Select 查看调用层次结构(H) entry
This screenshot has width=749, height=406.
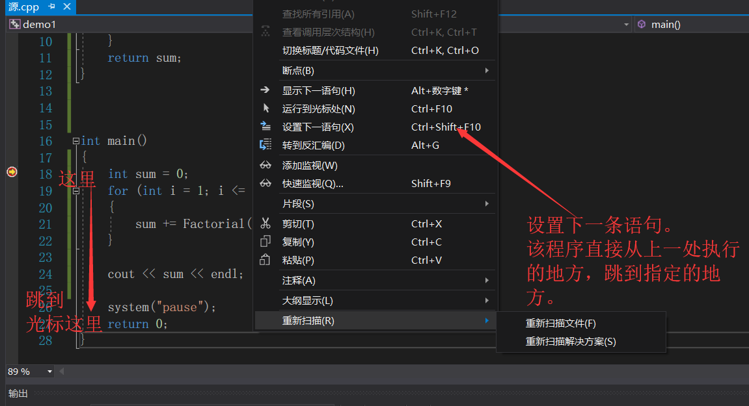(375, 32)
